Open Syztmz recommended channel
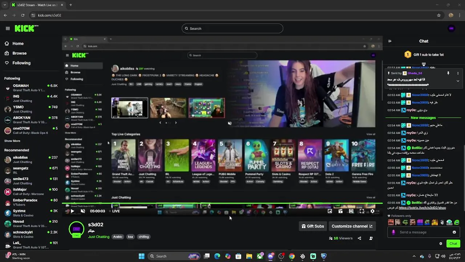Image resolution: width=465 pixels, height=262 pixels. [31, 213]
